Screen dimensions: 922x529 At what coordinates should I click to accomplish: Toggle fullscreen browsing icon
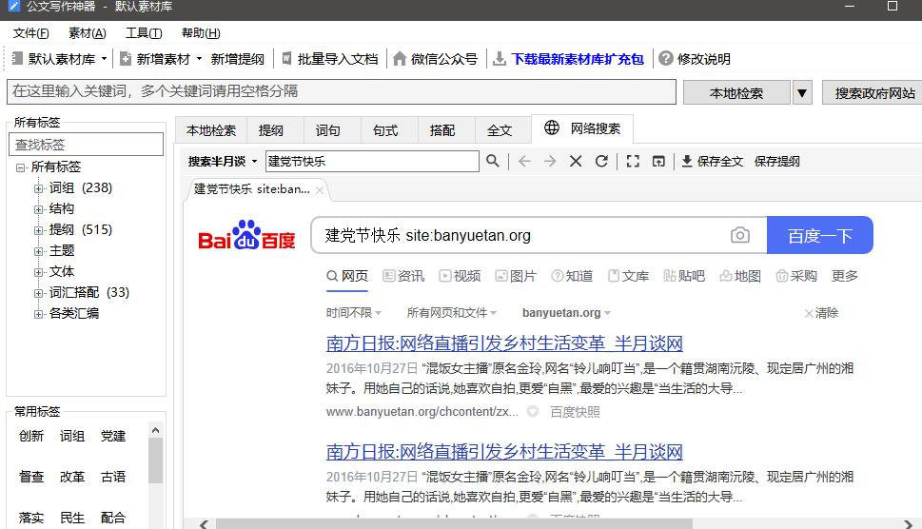pos(633,161)
